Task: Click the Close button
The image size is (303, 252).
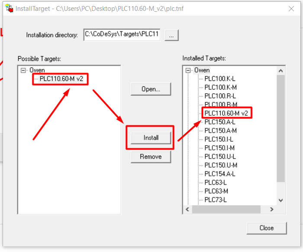Action: 267,228
